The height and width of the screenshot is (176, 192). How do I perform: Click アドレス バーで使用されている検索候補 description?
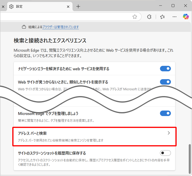click(61, 140)
